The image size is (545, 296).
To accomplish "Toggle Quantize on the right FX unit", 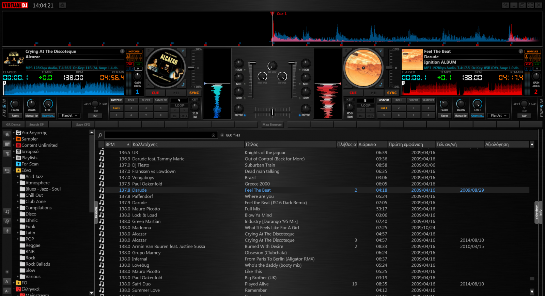I will coord(477,116).
